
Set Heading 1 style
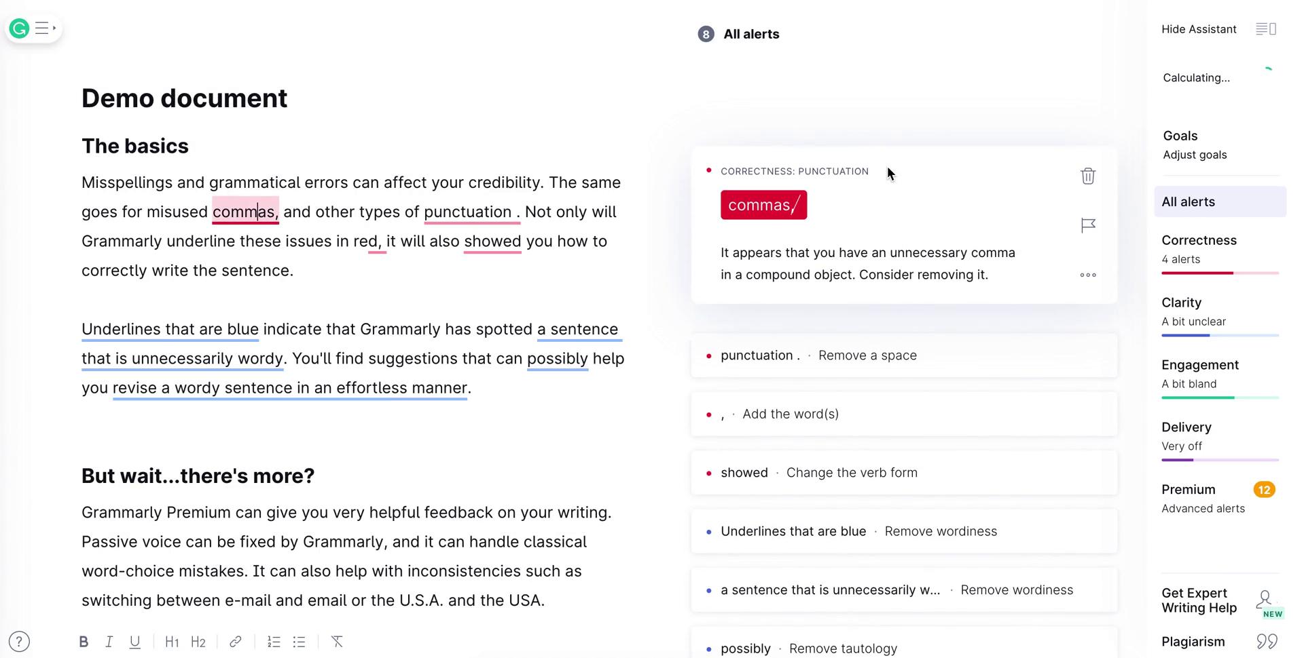(x=172, y=642)
